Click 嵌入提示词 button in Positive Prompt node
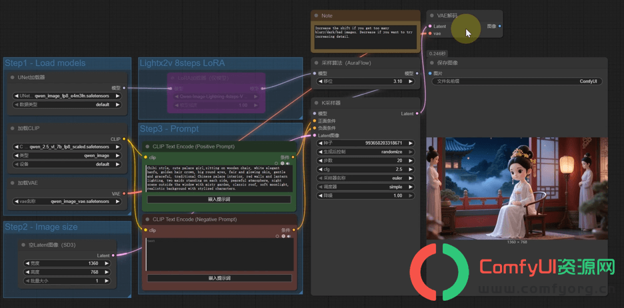The width and height of the screenshot is (624, 308). 219,200
